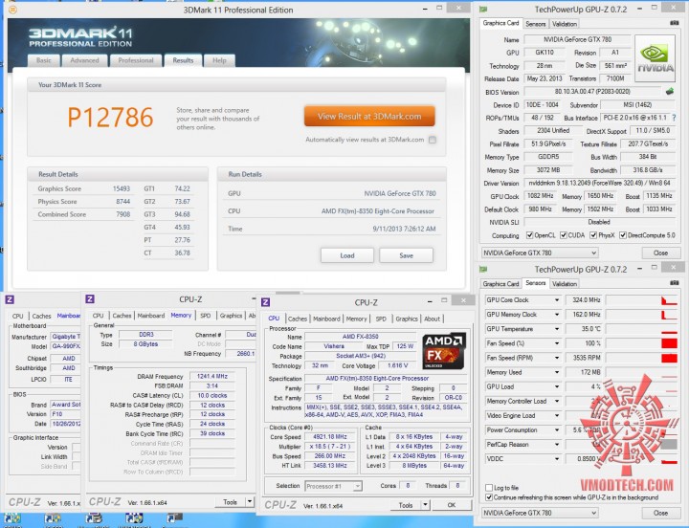The image size is (689, 528).
Task: Click View Result at 3DMark.com button
Action: (369, 117)
